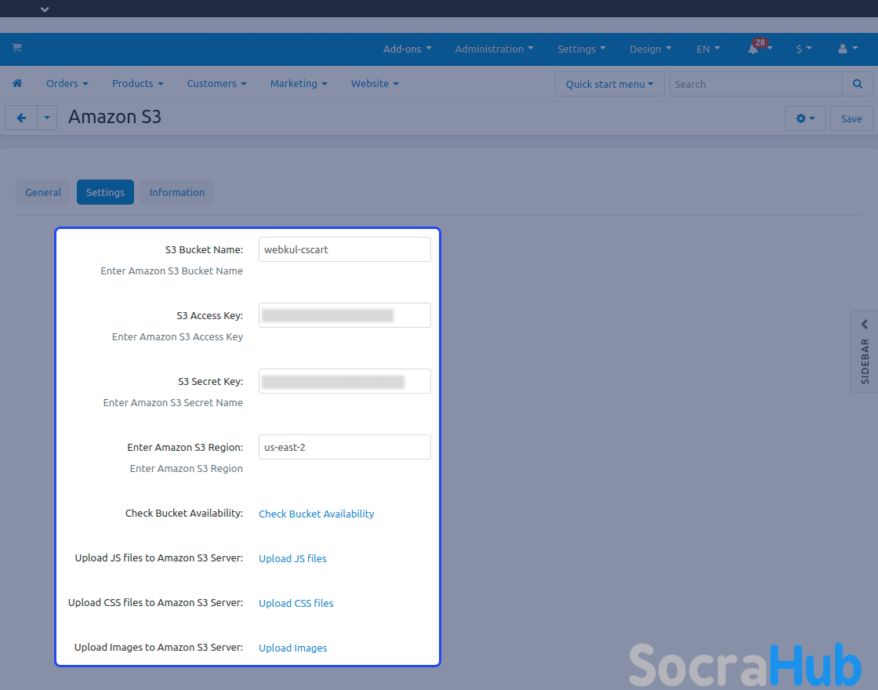Focus the S3 Secret Key field
This screenshot has width=878, height=690.
344,381
